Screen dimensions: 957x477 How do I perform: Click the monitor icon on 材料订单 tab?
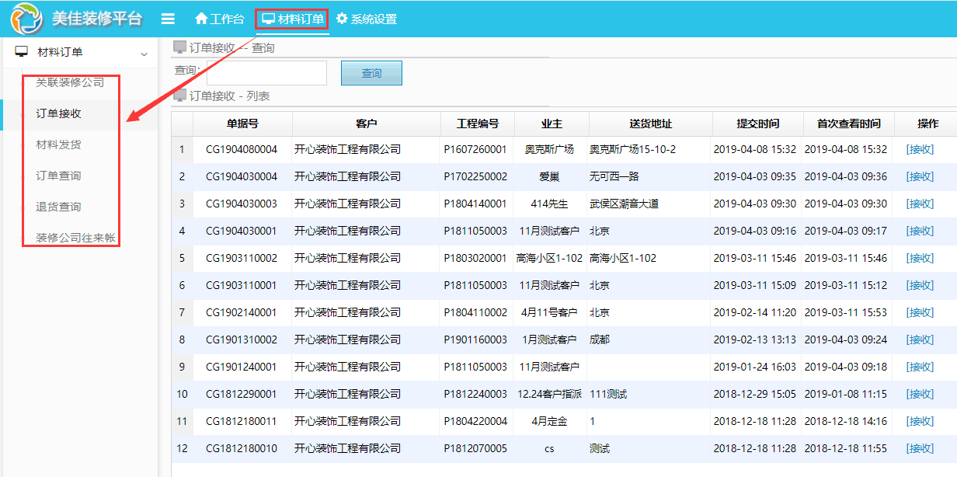(x=269, y=19)
